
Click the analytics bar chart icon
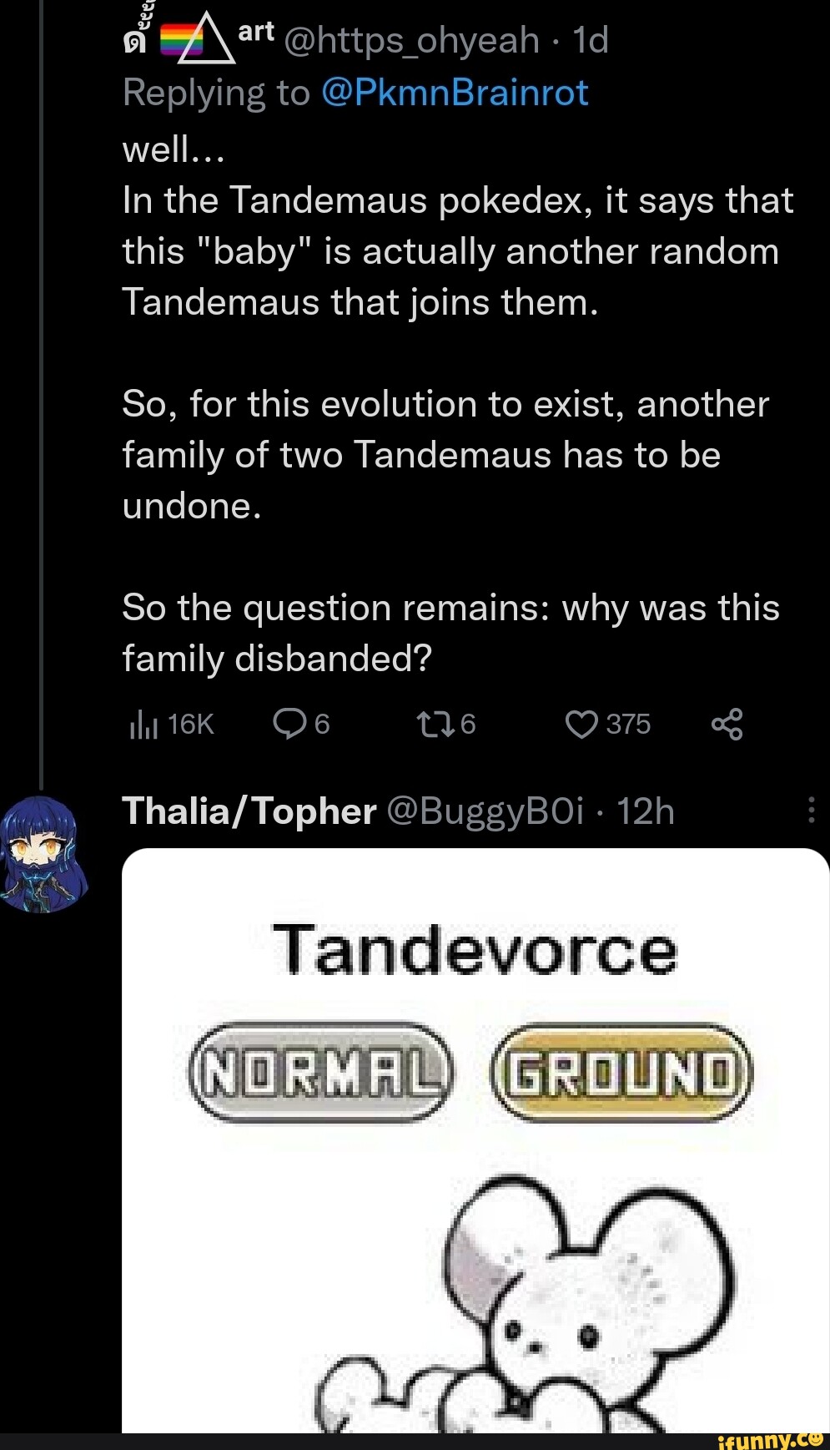143,725
